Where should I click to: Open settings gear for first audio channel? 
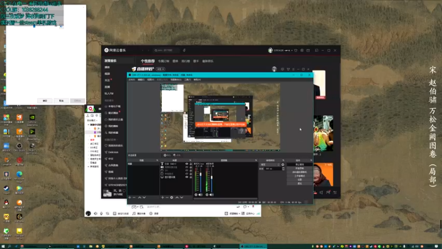coord(196,195)
